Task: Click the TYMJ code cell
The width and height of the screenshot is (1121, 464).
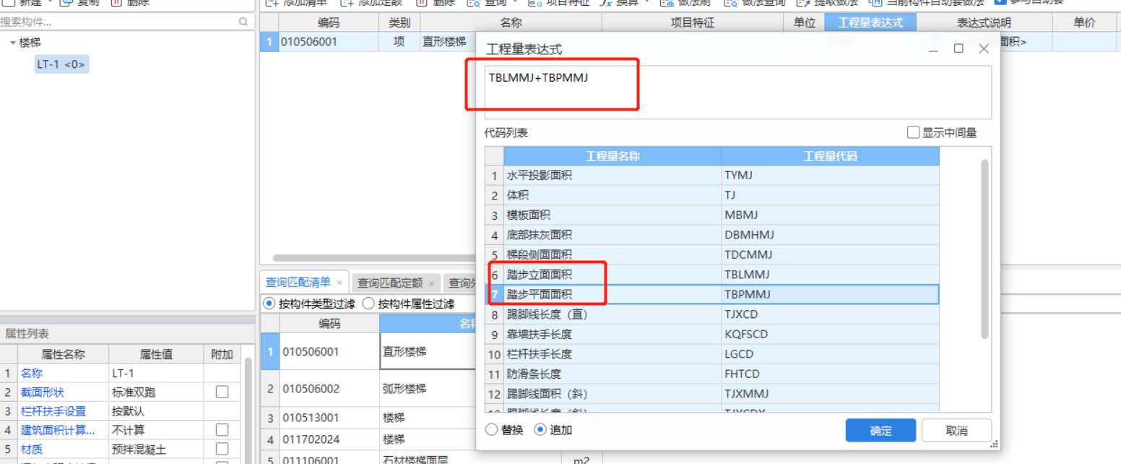Action: pos(830,176)
